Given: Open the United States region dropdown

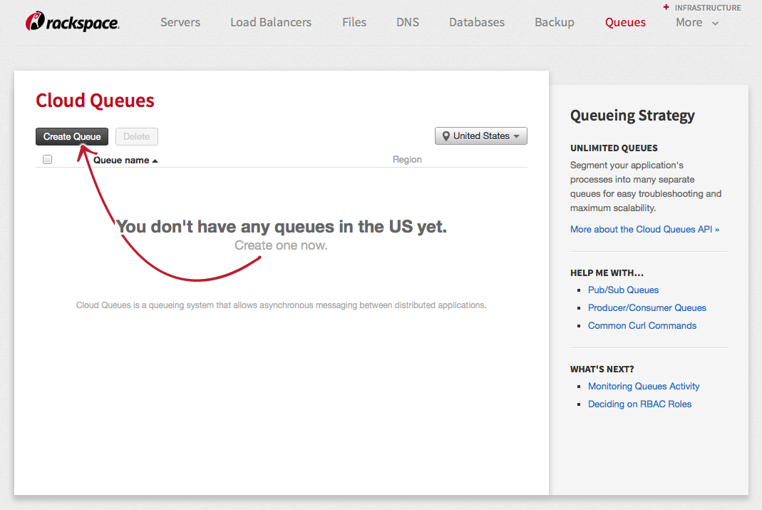Looking at the screenshot, I should (481, 136).
